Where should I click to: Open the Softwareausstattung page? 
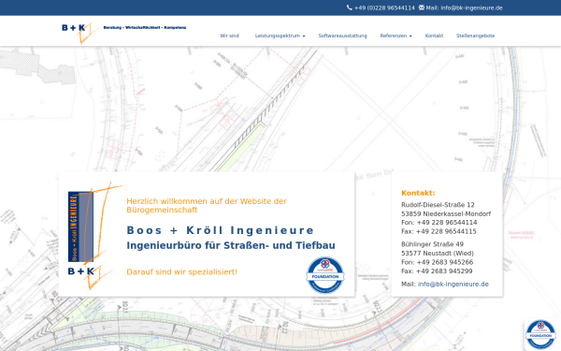point(342,36)
